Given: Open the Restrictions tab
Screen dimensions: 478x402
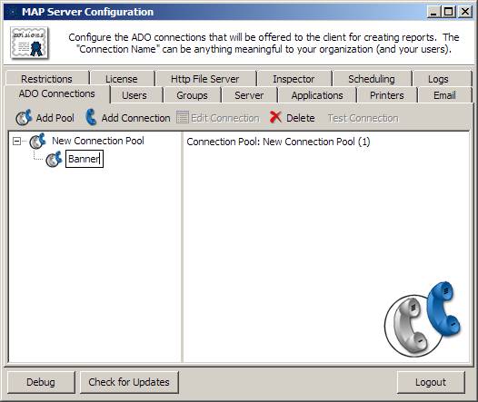Looking at the screenshot, I should coord(46,79).
